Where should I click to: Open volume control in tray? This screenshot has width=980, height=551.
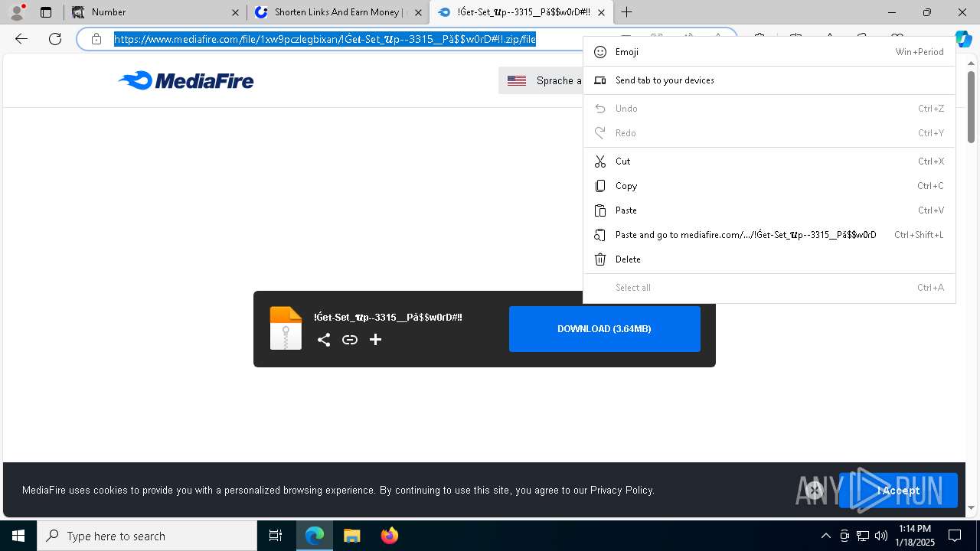click(x=881, y=536)
